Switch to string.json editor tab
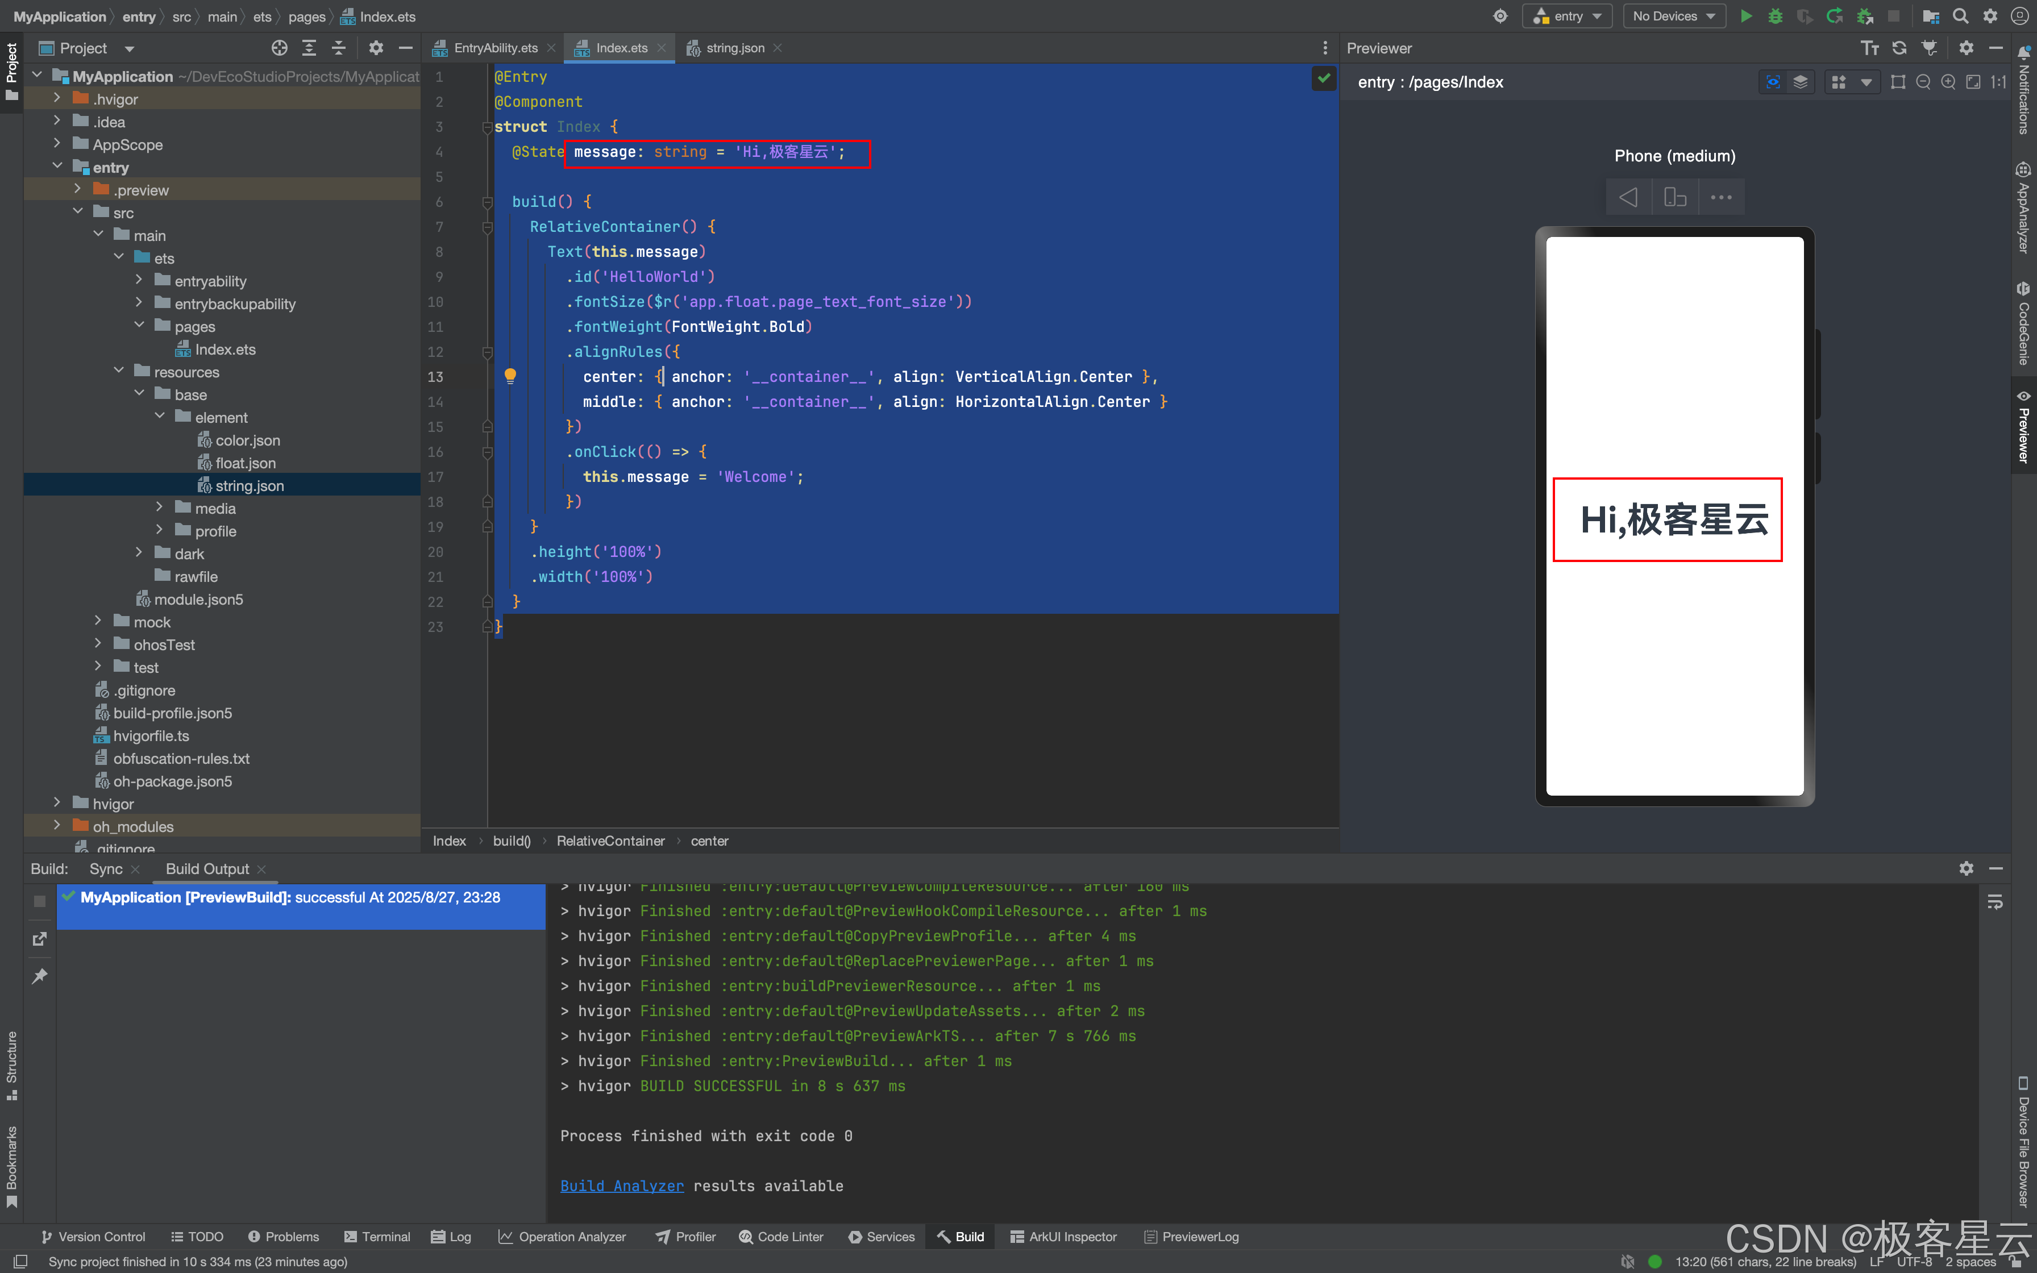Image resolution: width=2037 pixels, height=1273 pixels. (x=735, y=48)
